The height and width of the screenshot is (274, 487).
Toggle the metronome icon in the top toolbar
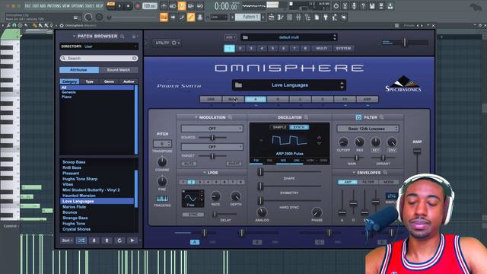coord(164,6)
